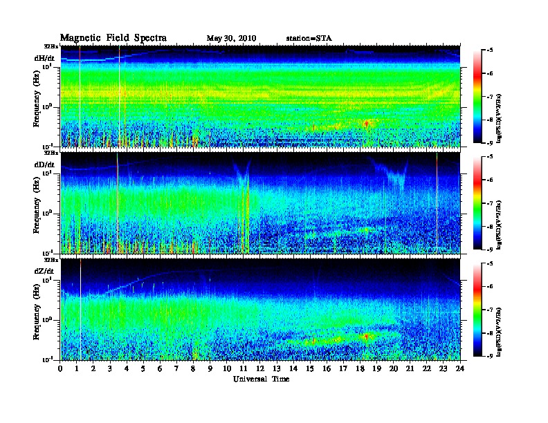The image size is (548, 423).
Task: Click hour "17" on the Universal Time axis
Action: tap(343, 369)
